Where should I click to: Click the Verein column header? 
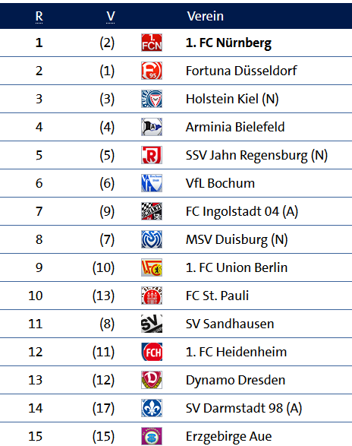(x=205, y=16)
